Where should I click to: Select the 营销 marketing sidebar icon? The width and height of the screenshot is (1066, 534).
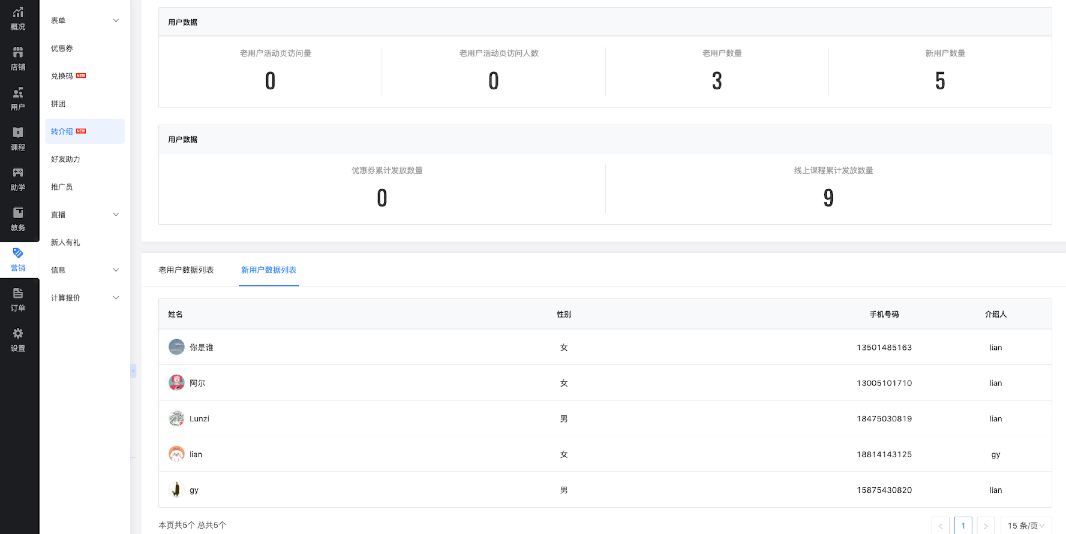coord(18,260)
